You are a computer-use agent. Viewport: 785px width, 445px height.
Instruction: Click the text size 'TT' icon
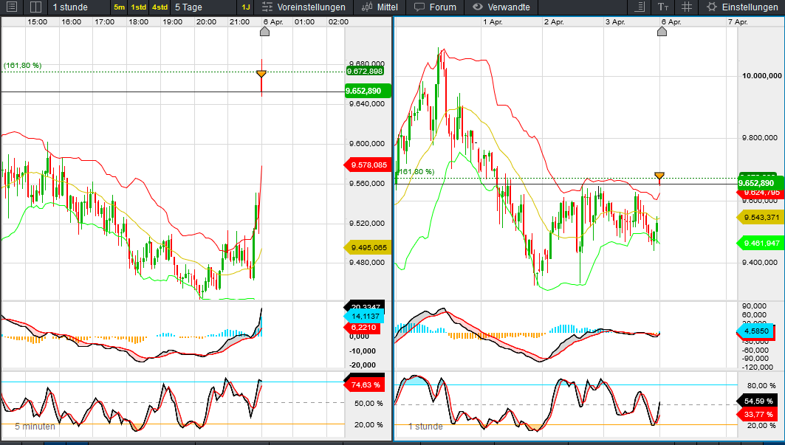[x=663, y=7]
